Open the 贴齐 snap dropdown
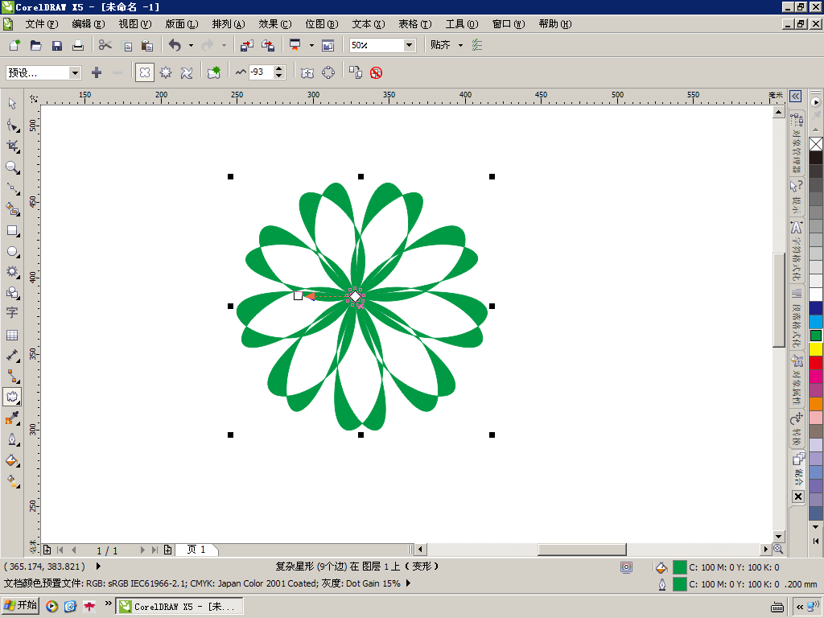Viewport: 824px width, 618px height. [461, 45]
